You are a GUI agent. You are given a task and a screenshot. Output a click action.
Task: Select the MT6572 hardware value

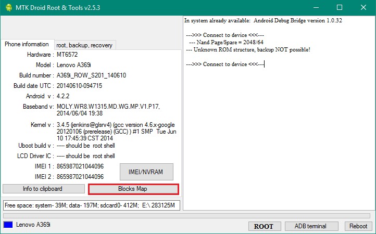point(69,55)
